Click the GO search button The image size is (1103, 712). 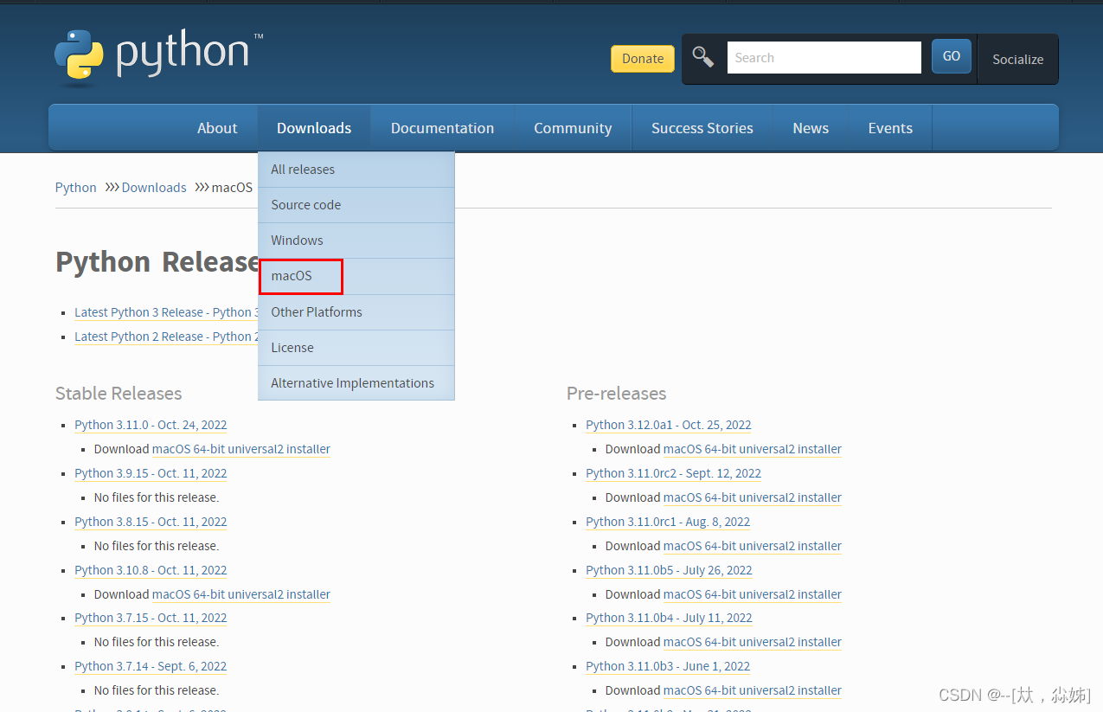[952, 56]
